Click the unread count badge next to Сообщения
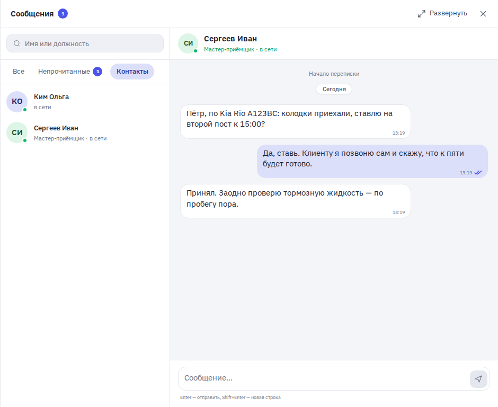This screenshot has width=498, height=407. coord(63,14)
